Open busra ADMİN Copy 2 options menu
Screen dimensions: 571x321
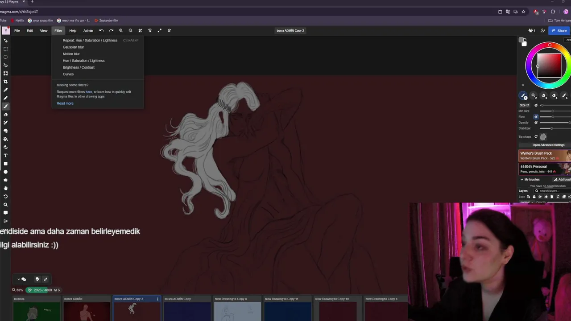click(157, 299)
